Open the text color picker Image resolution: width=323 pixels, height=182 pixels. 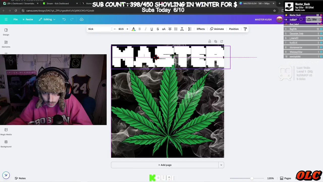click(x=133, y=29)
